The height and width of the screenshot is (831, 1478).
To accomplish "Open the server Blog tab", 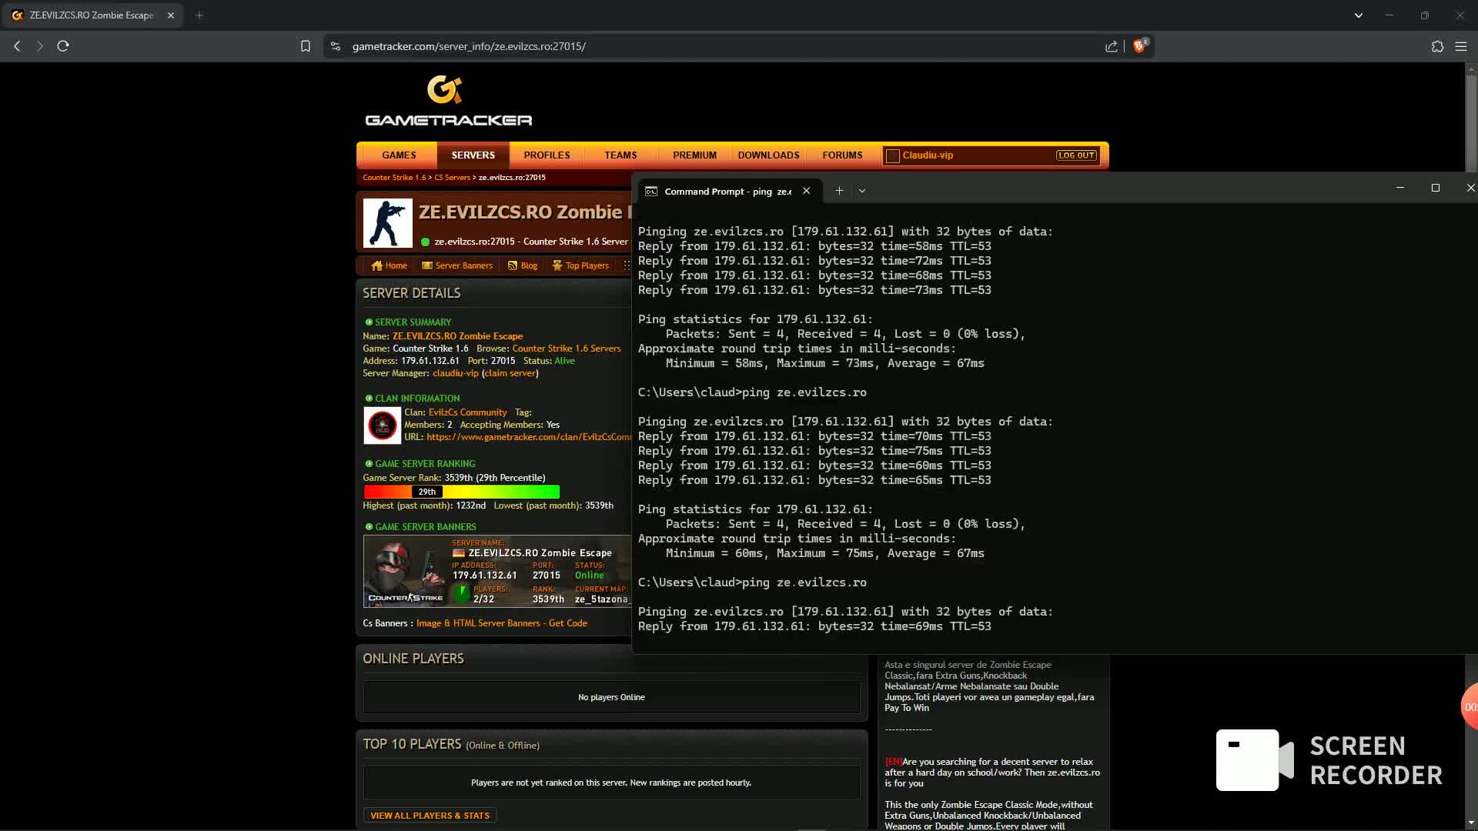I will (523, 265).
